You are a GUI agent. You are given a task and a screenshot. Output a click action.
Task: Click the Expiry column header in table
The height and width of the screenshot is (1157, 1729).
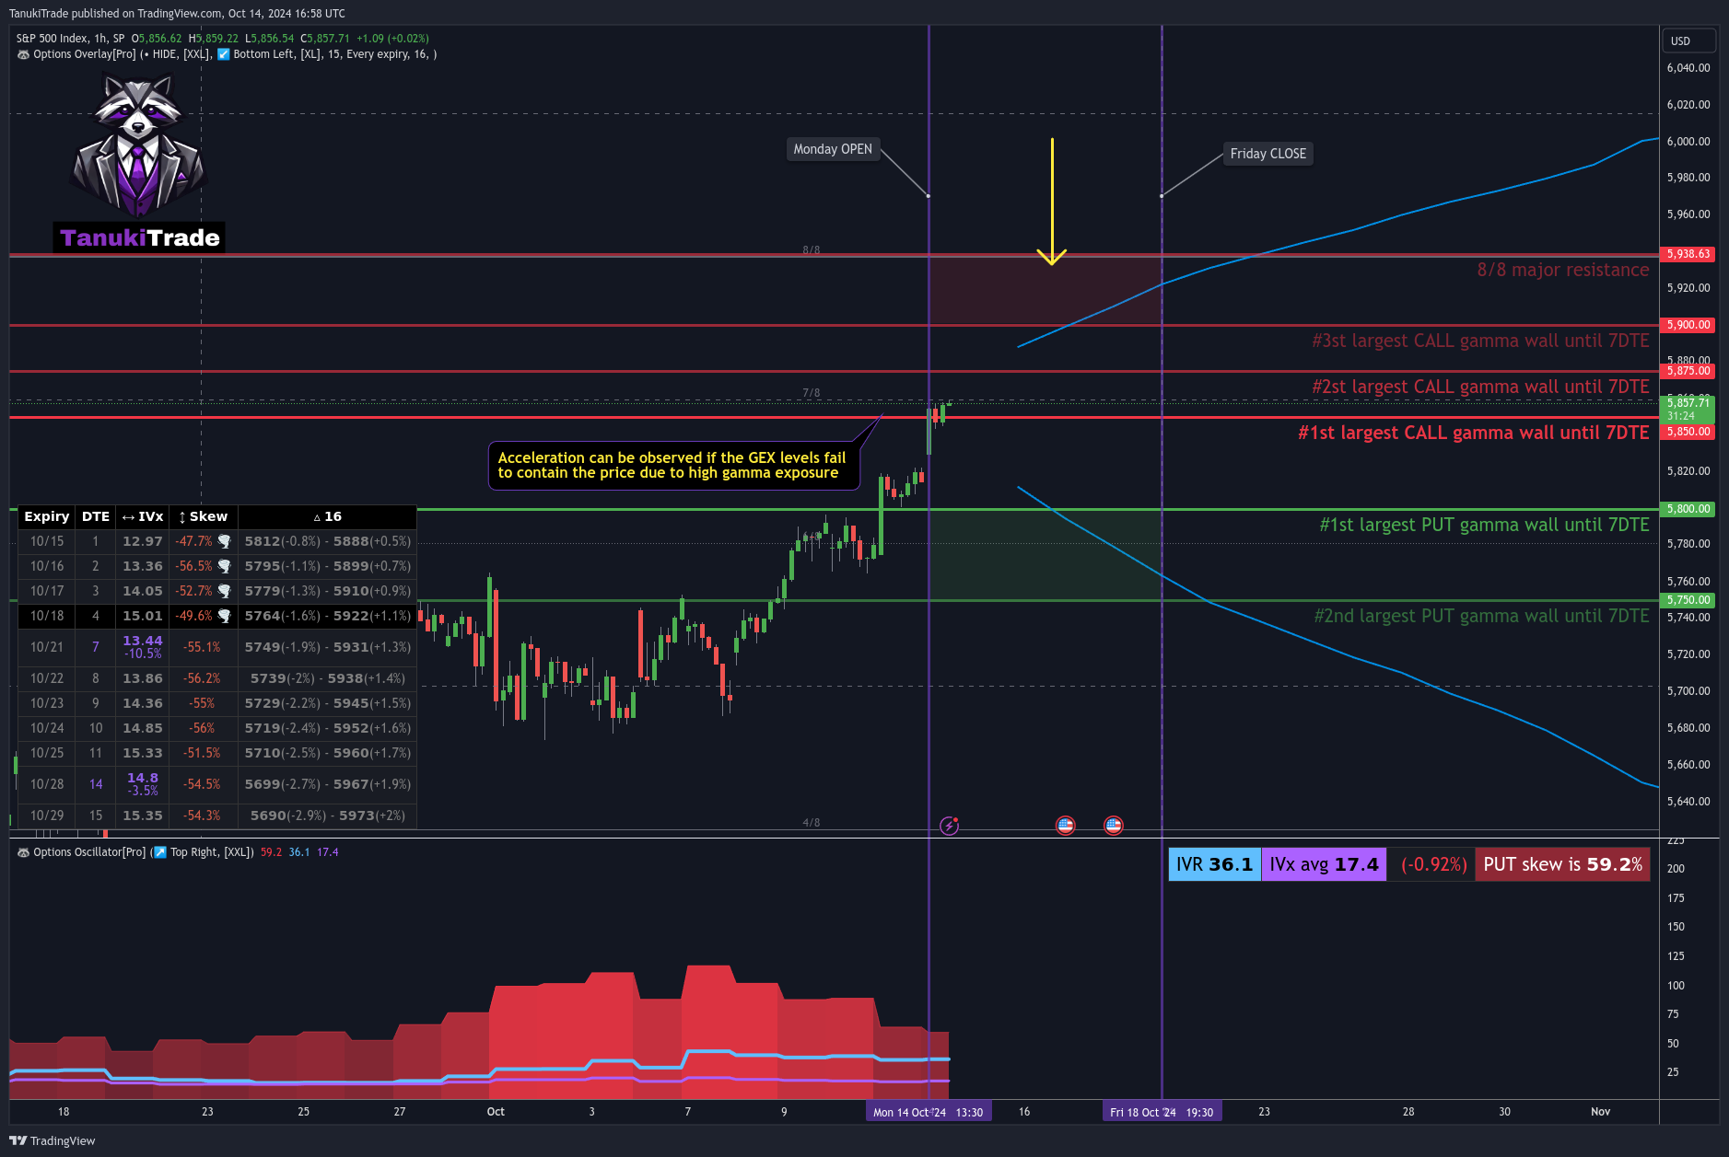tap(47, 517)
